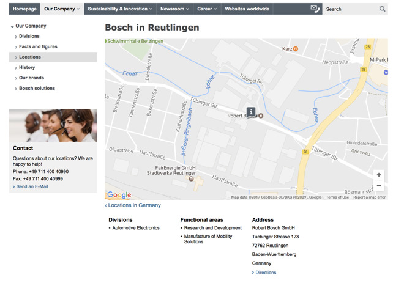Open Facts and figures in sidebar

38,46
